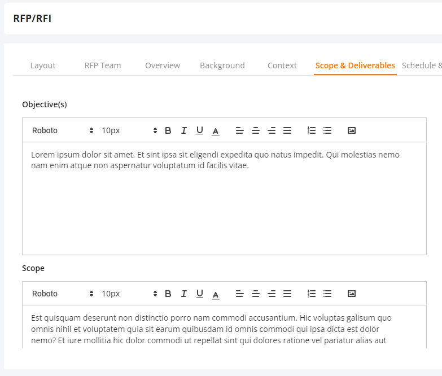Insert bulleted list in the Scope editor
This screenshot has height=376, width=442.
(x=327, y=294)
